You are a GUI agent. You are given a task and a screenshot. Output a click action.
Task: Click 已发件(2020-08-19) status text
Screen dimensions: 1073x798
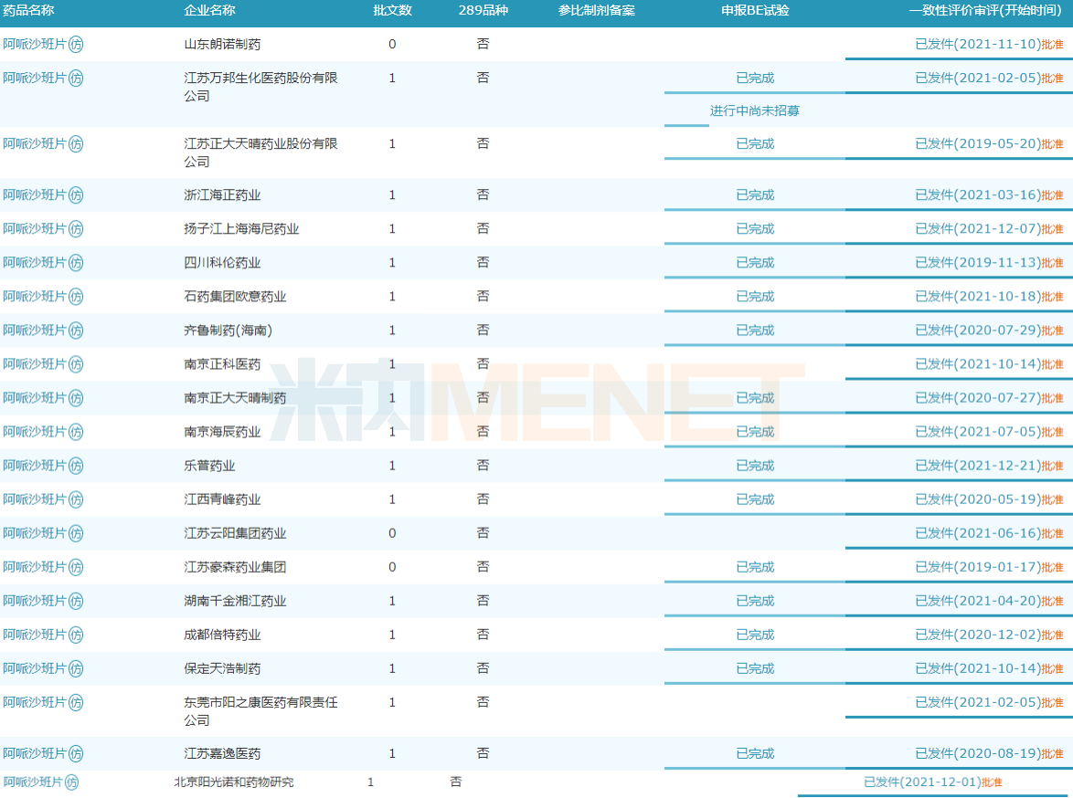click(978, 753)
